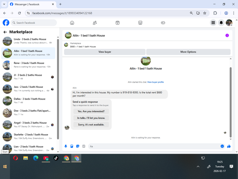Viewport: 238px width, 179px height.
Task: Launch Opera from the taskbar
Action: click(x=15, y=158)
